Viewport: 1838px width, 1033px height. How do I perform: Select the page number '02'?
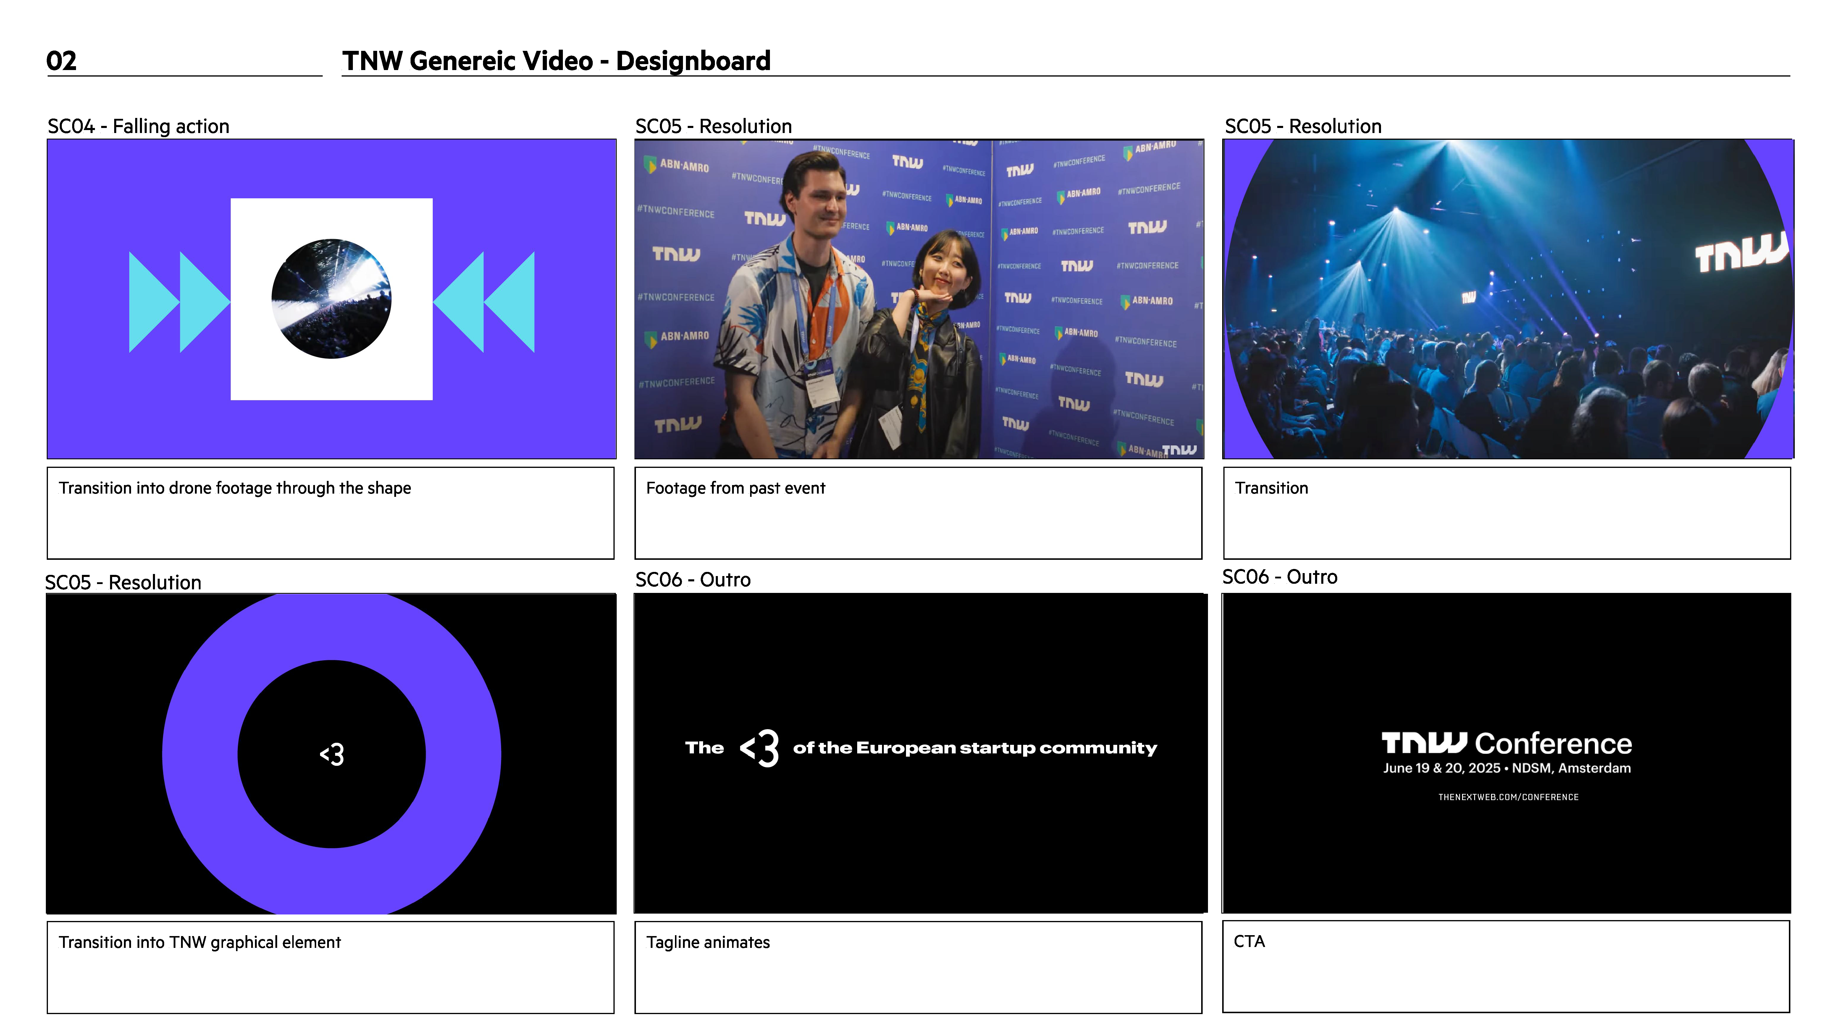click(61, 61)
